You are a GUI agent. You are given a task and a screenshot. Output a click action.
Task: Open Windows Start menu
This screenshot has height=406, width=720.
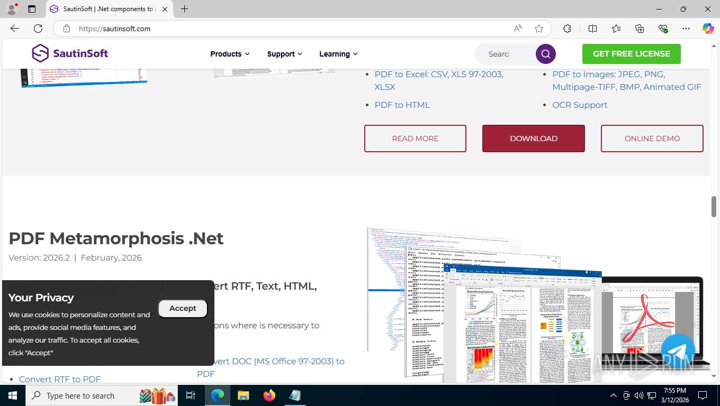[x=12, y=395]
